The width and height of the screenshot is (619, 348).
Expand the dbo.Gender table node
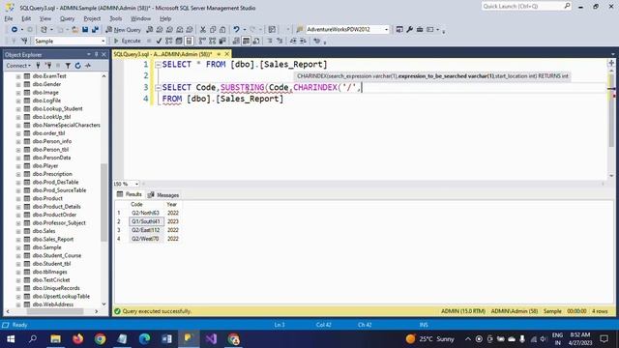pos(18,84)
